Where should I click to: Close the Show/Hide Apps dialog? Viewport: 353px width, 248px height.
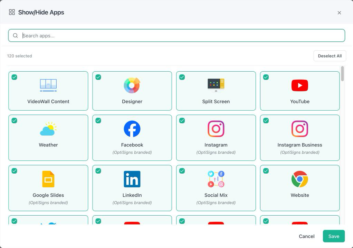pyautogui.click(x=339, y=13)
